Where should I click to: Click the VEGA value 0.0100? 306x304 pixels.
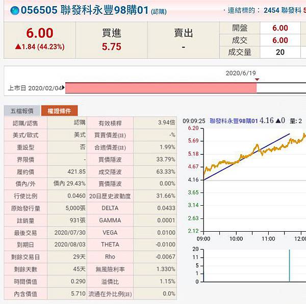coord(166,233)
